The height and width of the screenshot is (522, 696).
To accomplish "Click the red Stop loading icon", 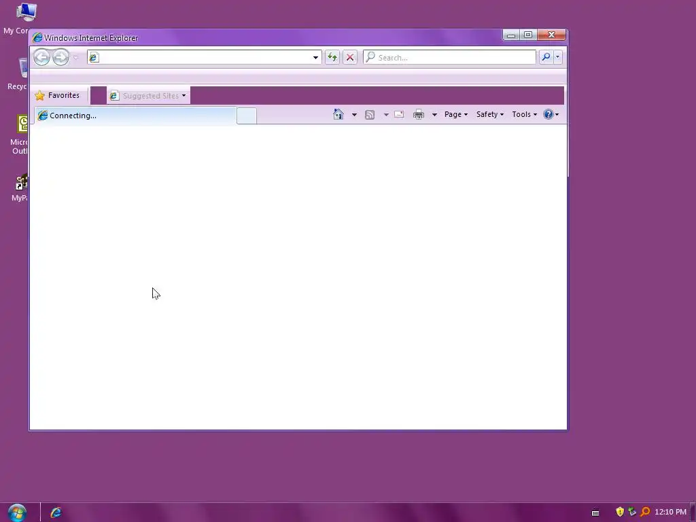I will pos(350,57).
